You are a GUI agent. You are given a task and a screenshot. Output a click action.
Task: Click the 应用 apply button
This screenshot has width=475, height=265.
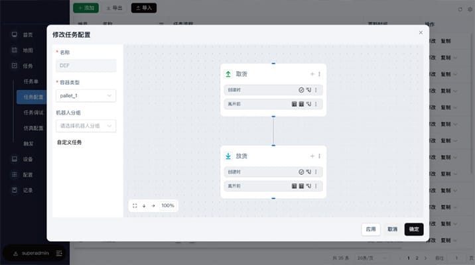point(372,229)
